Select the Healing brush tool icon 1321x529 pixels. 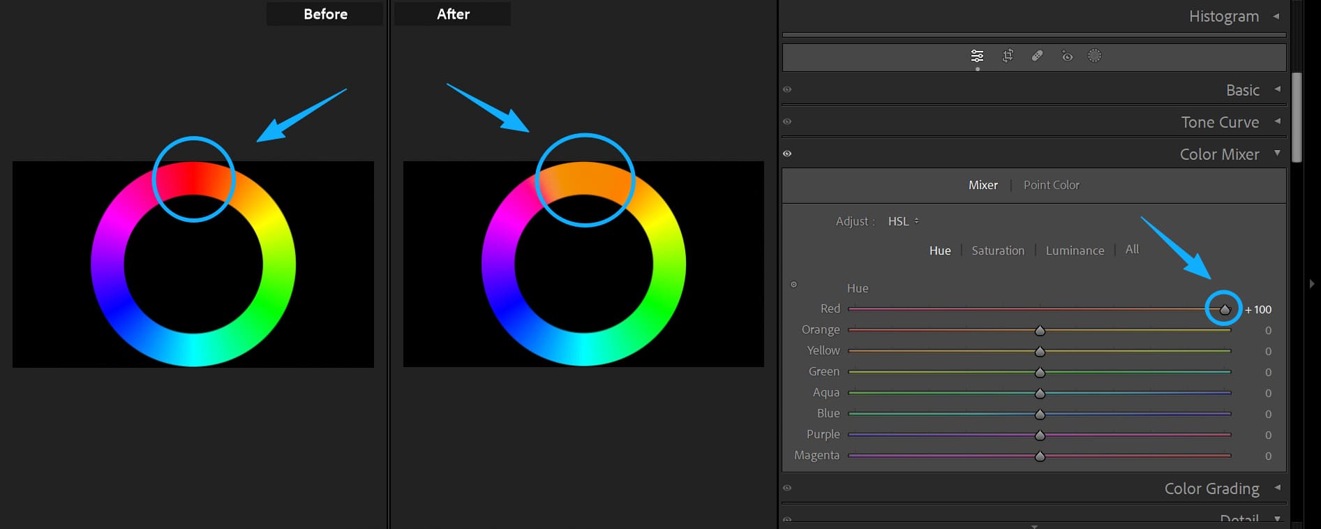(1037, 56)
